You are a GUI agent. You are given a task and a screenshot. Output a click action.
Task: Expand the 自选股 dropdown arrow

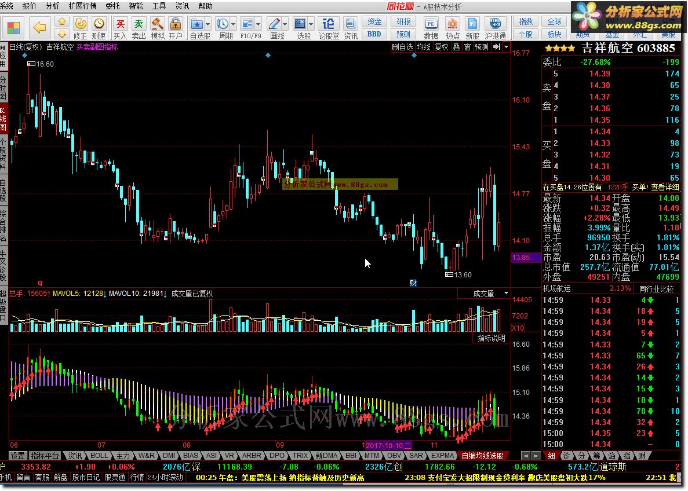pyautogui.click(x=208, y=24)
